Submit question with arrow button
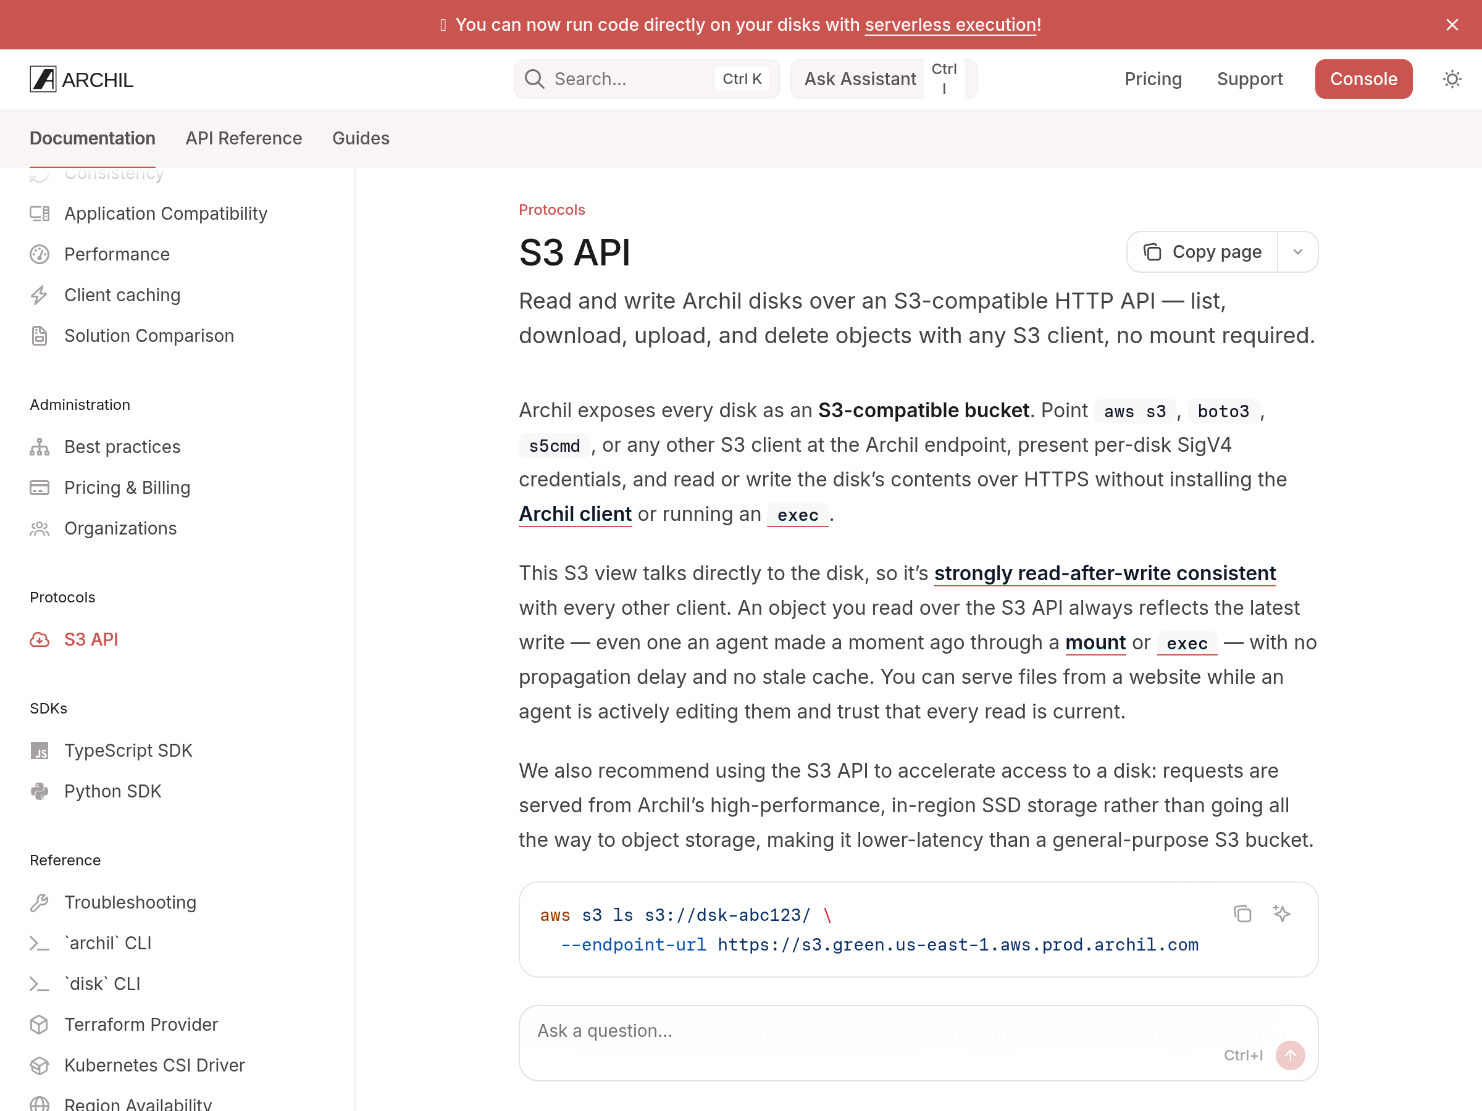This screenshot has width=1482, height=1111. pos(1291,1057)
